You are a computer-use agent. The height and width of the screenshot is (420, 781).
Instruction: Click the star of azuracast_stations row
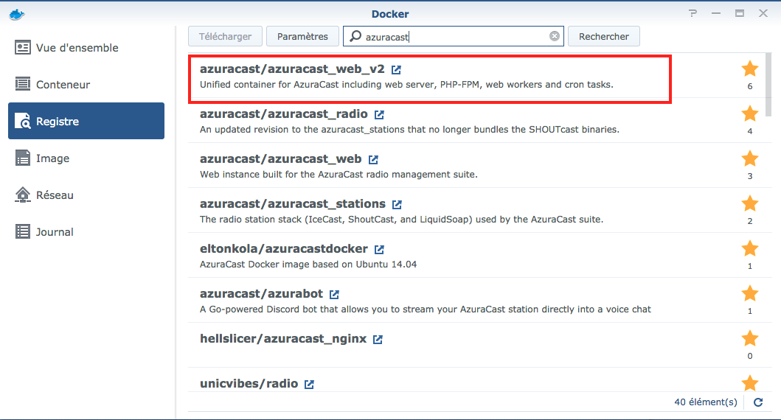click(749, 203)
